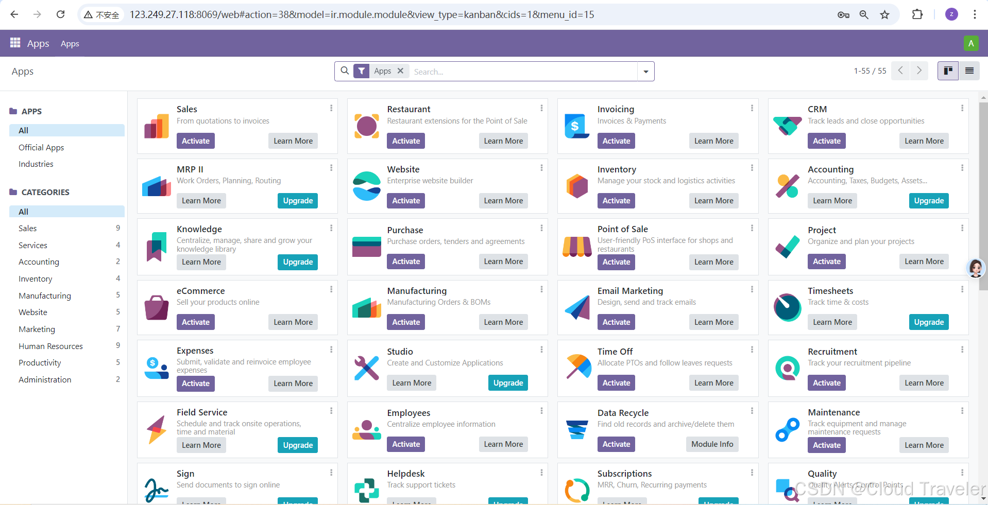Select Official Apps in the sidebar
Viewport: 988px width, 505px height.
click(41, 147)
